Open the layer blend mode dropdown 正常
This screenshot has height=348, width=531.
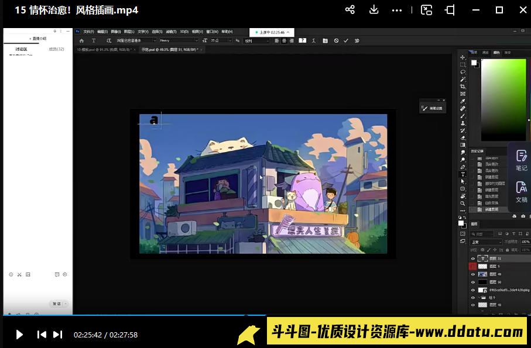(x=487, y=242)
